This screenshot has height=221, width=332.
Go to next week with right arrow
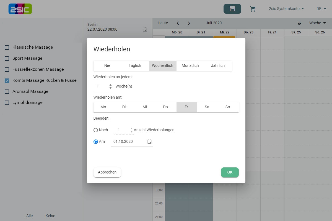tap(189, 23)
